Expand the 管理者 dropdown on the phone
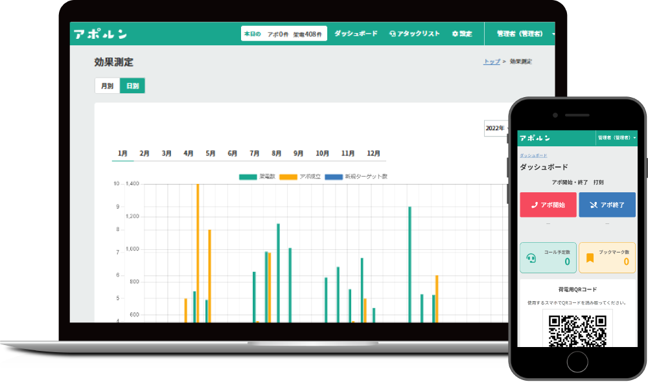Viewport: 648px width, 382px height. 617,138
